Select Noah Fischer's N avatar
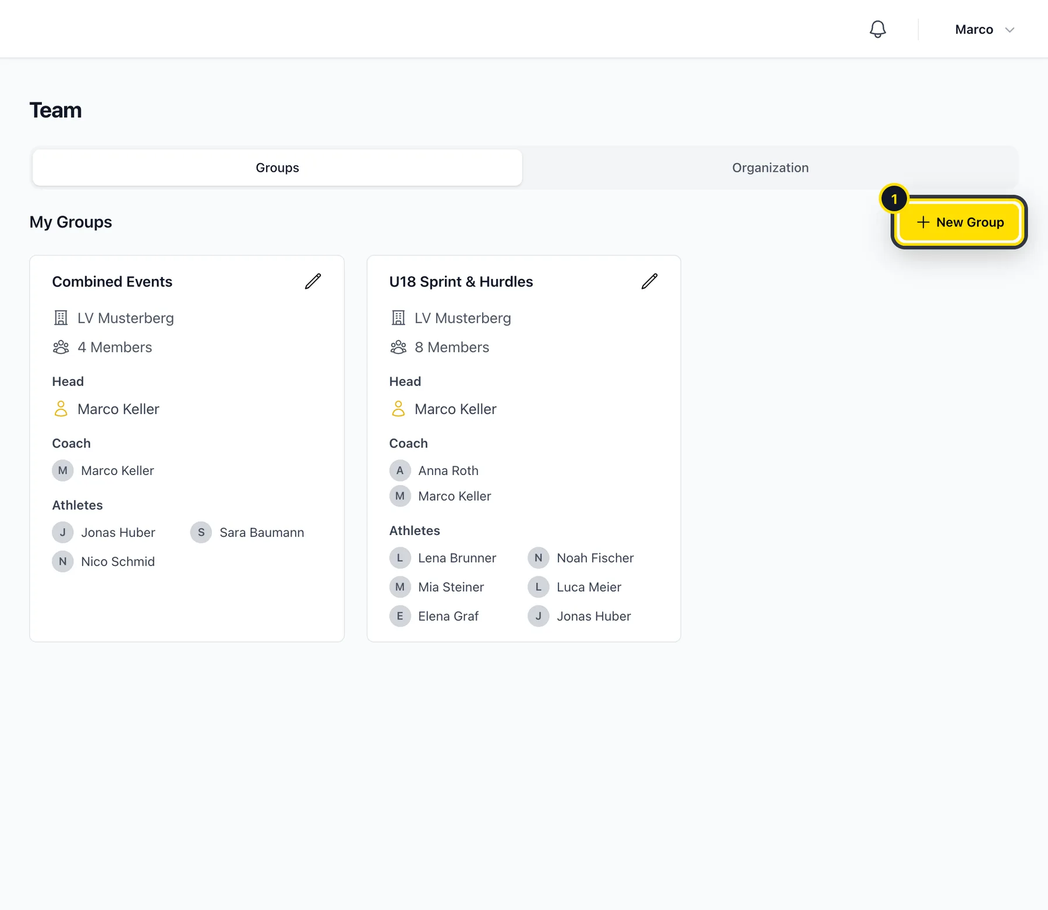The width and height of the screenshot is (1048, 910). click(x=539, y=558)
